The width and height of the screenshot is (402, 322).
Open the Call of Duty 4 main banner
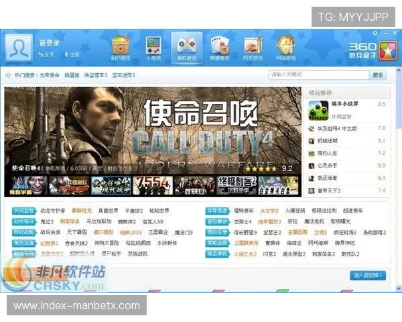pyautogui.click(x=153, y=131)
